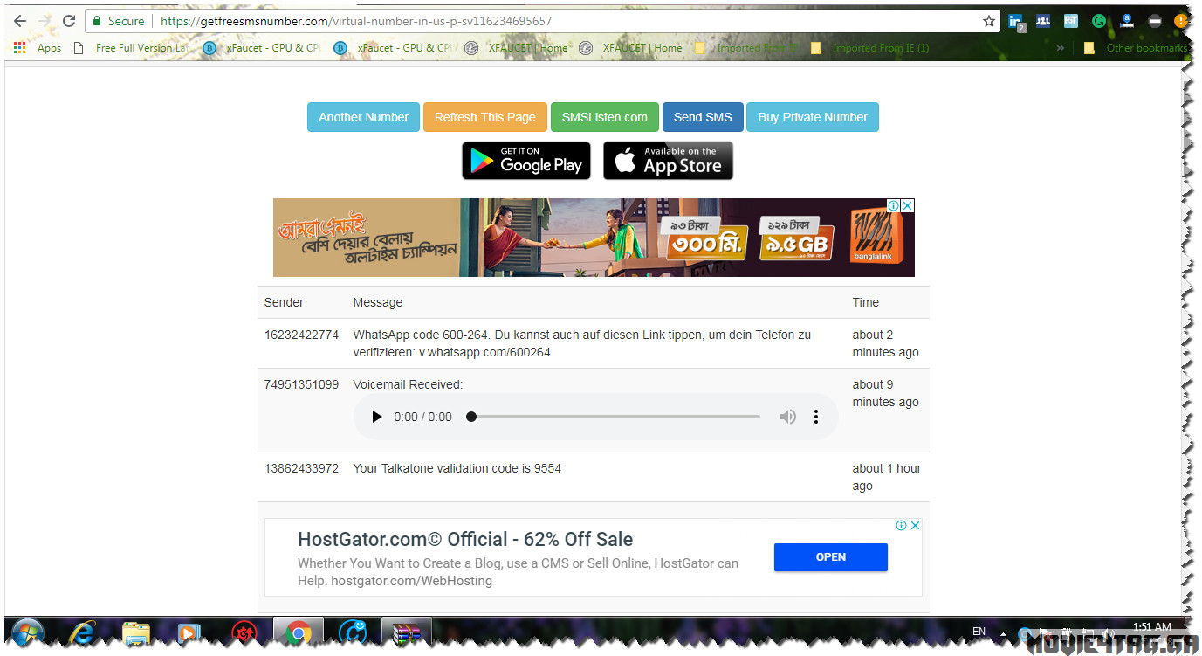
Task: Open the Available on the App Store badge
Action: (x=669, y=161)
